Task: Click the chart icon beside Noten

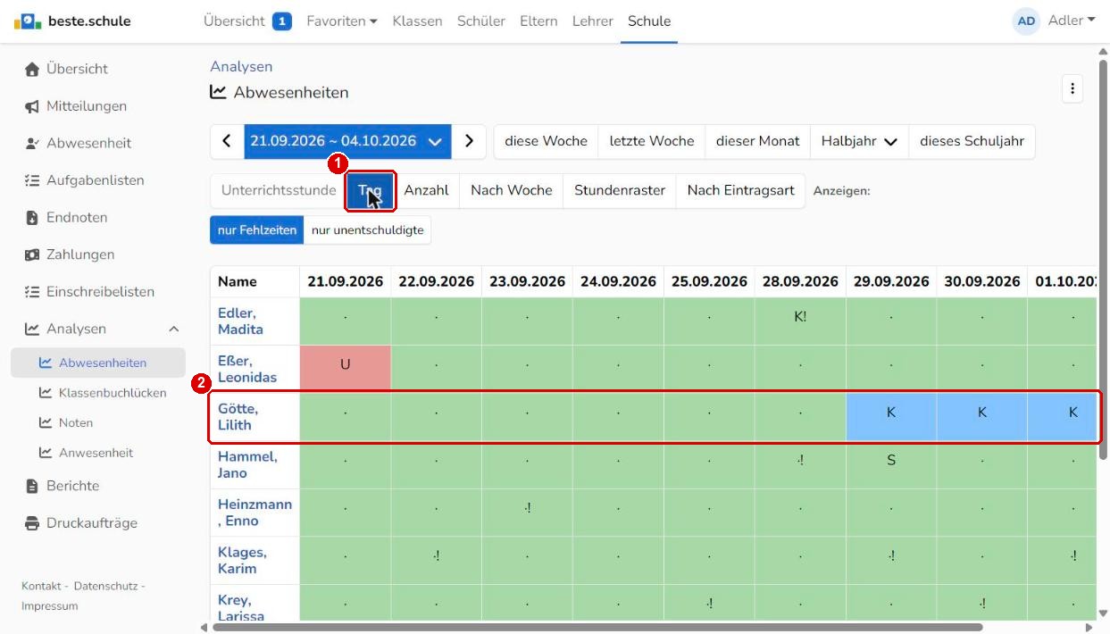Action: 46,422
